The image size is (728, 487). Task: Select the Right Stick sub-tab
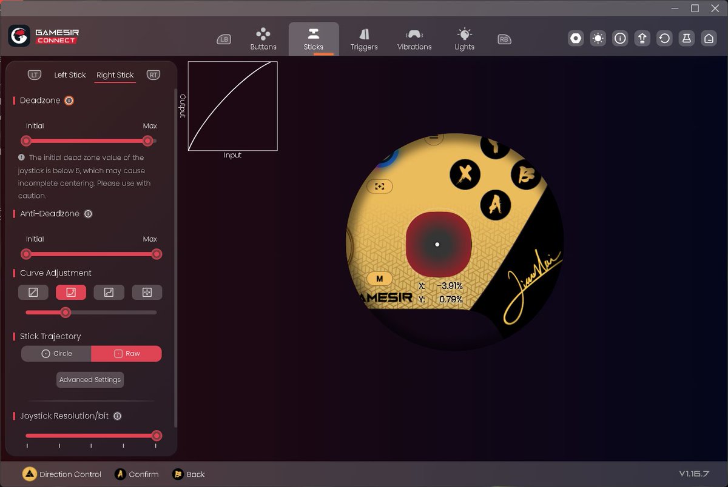point(115,75)
